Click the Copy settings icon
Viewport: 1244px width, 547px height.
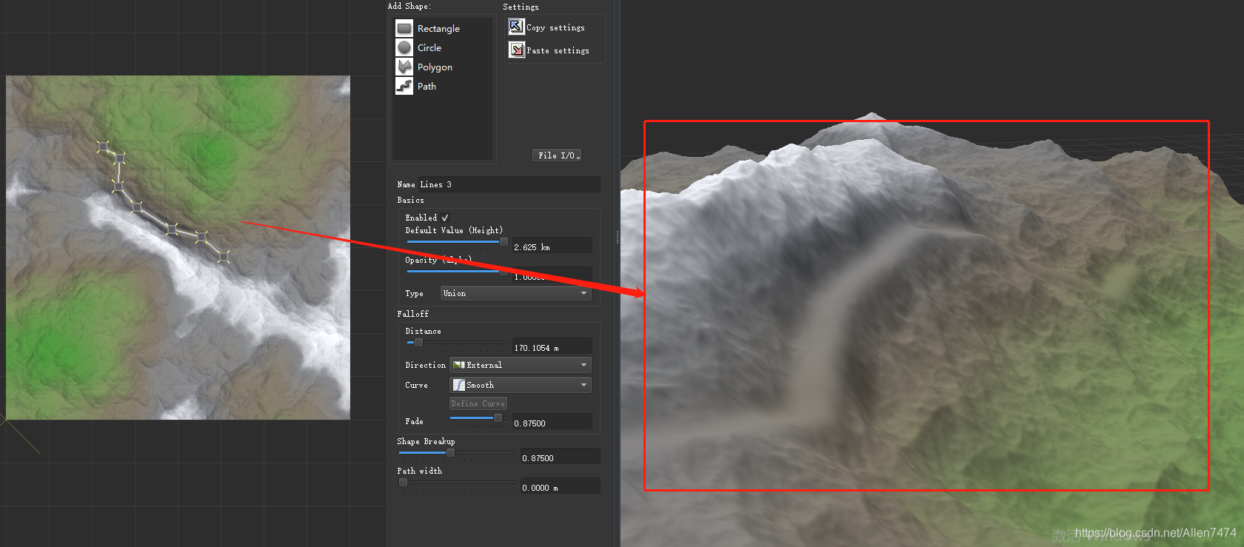(x=516, y=27)
